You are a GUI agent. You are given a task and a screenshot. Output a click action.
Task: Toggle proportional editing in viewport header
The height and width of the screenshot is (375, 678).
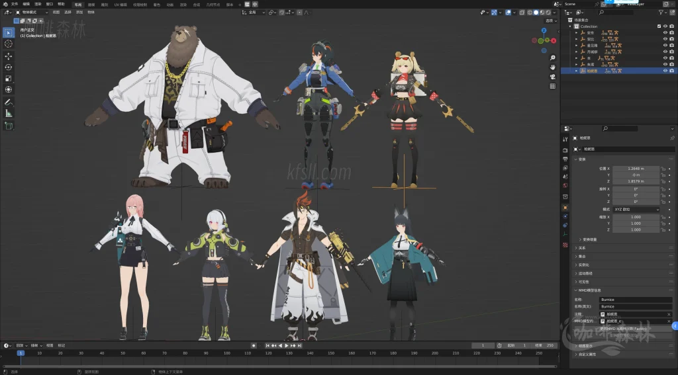coord(299,13)
